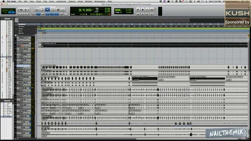
Task: Select the Selector tool
Action: [47, 9]
